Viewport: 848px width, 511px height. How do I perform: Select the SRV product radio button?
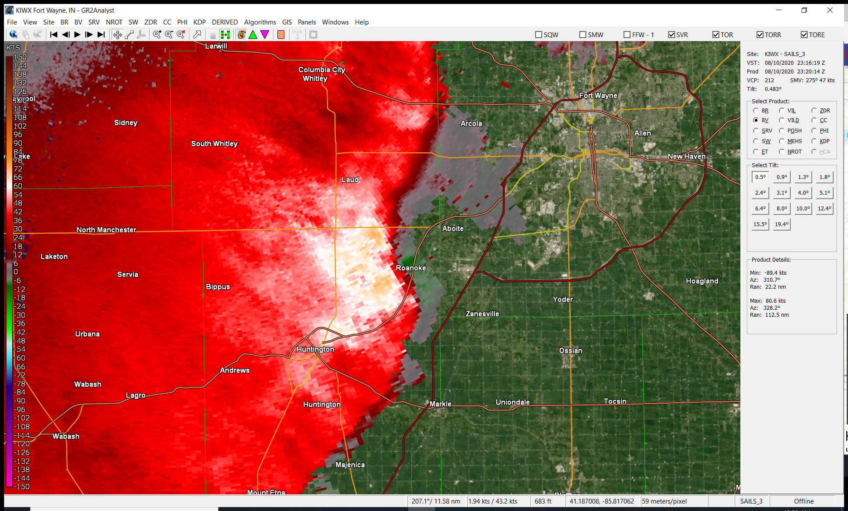[x=756, y=131]
